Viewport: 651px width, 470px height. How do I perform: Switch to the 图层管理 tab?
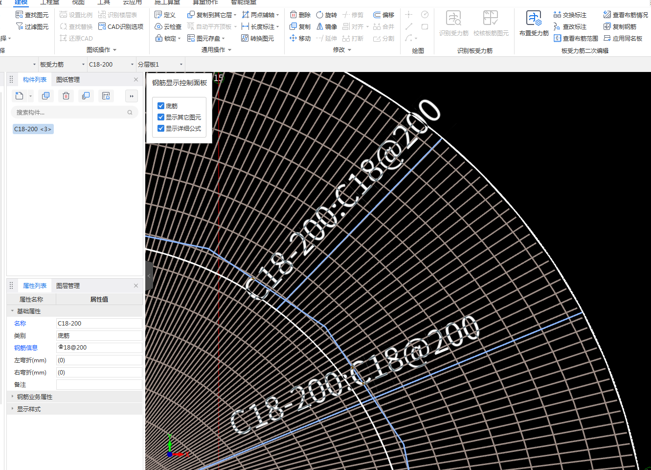68,285
